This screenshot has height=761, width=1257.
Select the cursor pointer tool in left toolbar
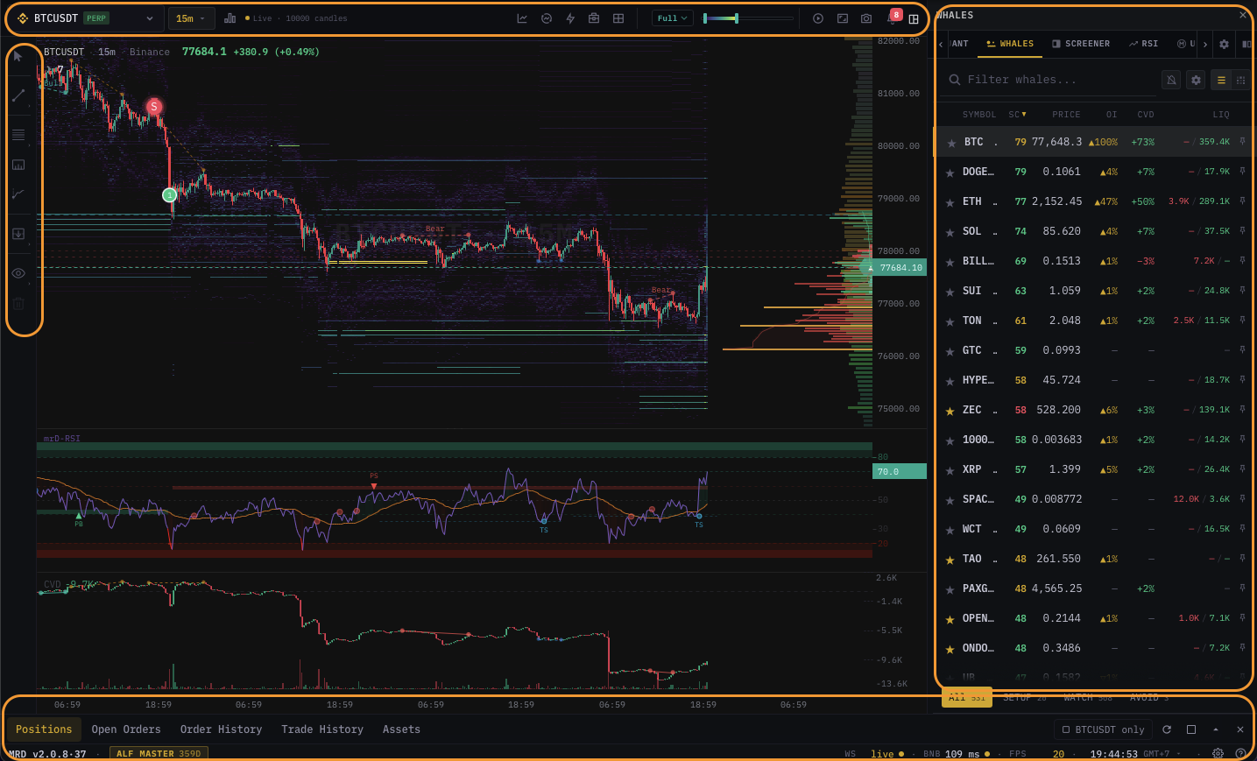(x=18, y=56)
